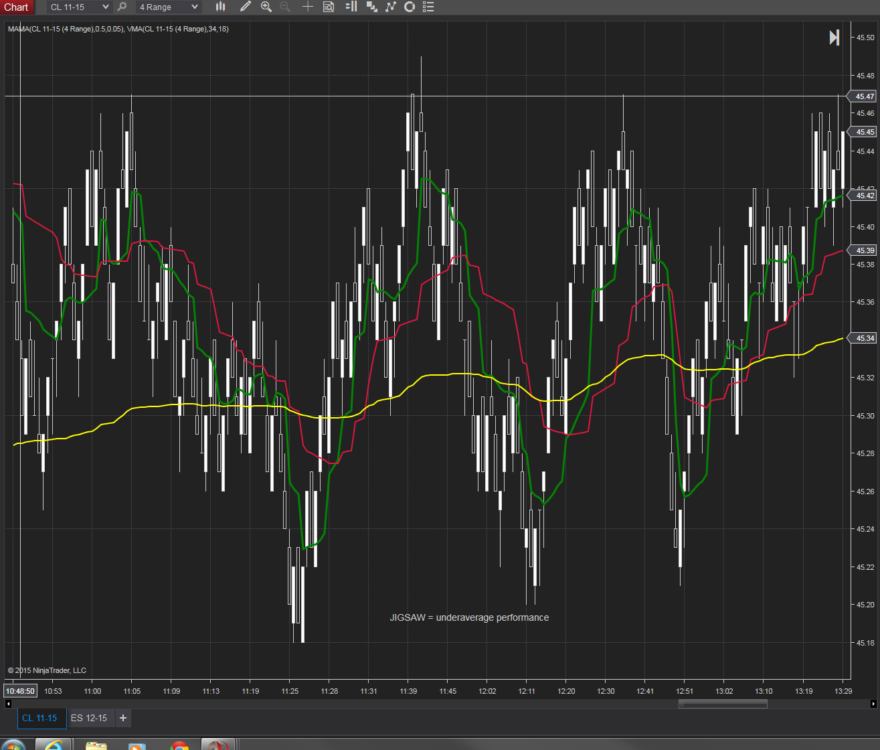Click the scrollbar right arrow
This screenshot has width=880, height=750.
coord(873,704)
